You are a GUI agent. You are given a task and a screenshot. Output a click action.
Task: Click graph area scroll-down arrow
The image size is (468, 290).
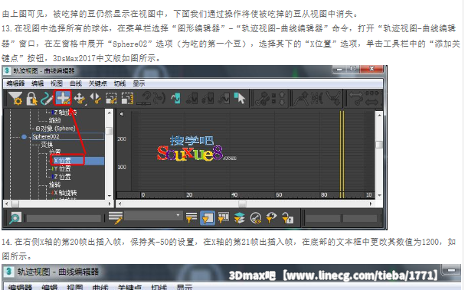tap(379, 196)
